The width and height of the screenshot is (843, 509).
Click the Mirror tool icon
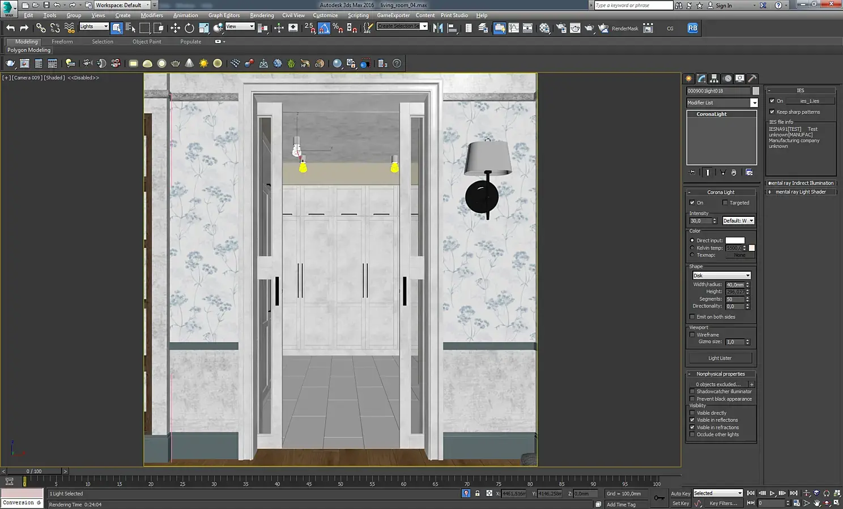(438, 28)
